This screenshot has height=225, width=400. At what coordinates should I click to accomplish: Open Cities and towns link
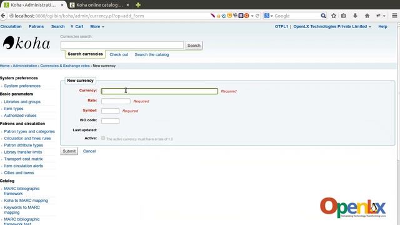point(19,173)
